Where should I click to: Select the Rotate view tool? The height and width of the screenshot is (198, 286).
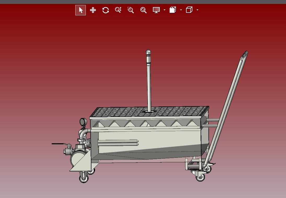pos(106,10)
